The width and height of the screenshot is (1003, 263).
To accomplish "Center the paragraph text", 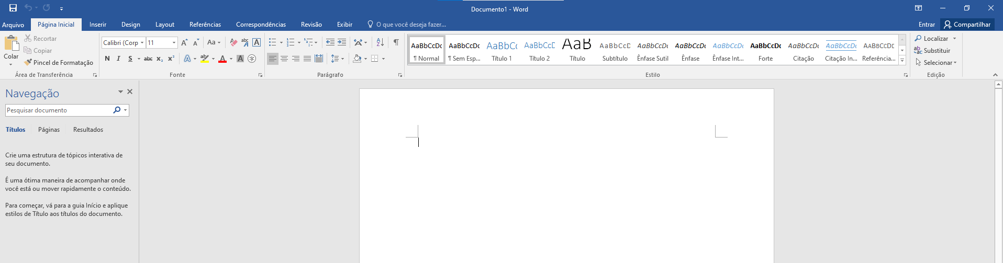I will (x=284, y=59).
